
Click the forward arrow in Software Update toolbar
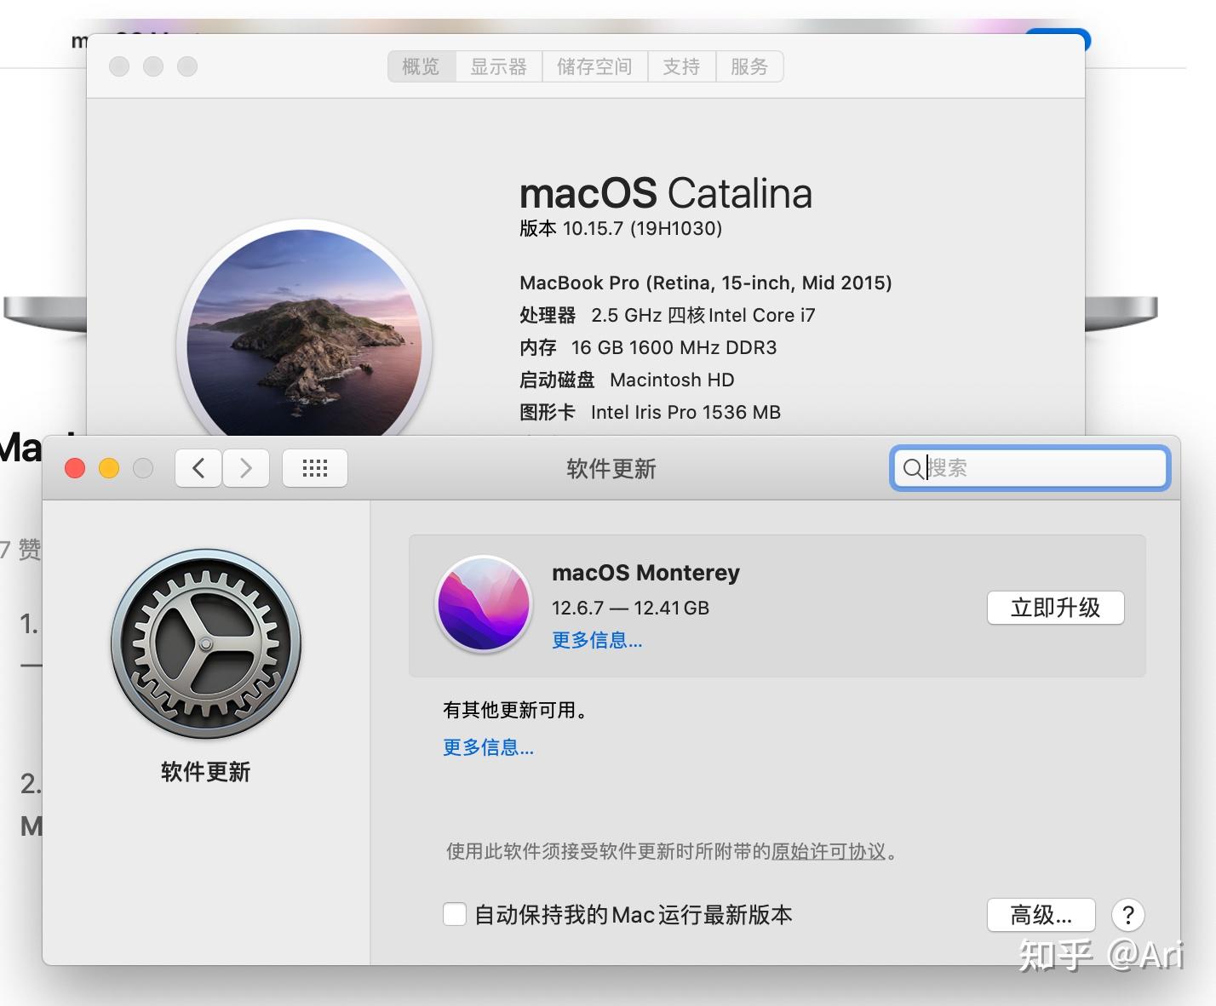tap(246, 468)
